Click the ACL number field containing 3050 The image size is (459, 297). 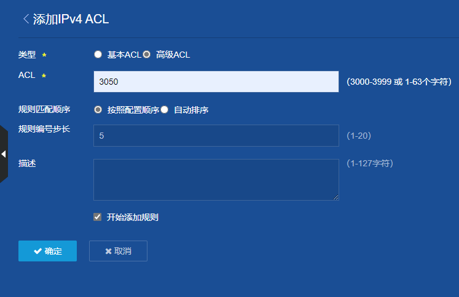216,82
